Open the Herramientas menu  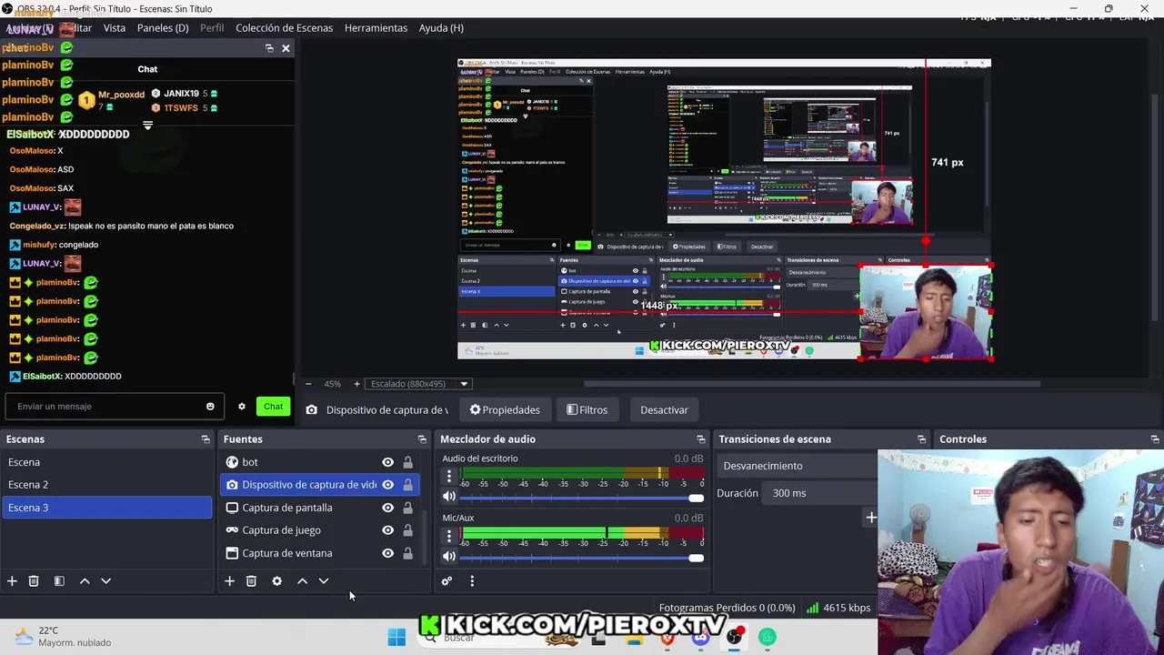pos(376,28)
